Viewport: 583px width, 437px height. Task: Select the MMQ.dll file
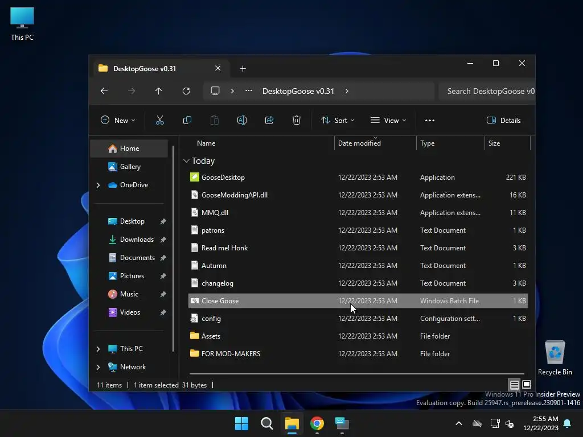coord(358,213)
